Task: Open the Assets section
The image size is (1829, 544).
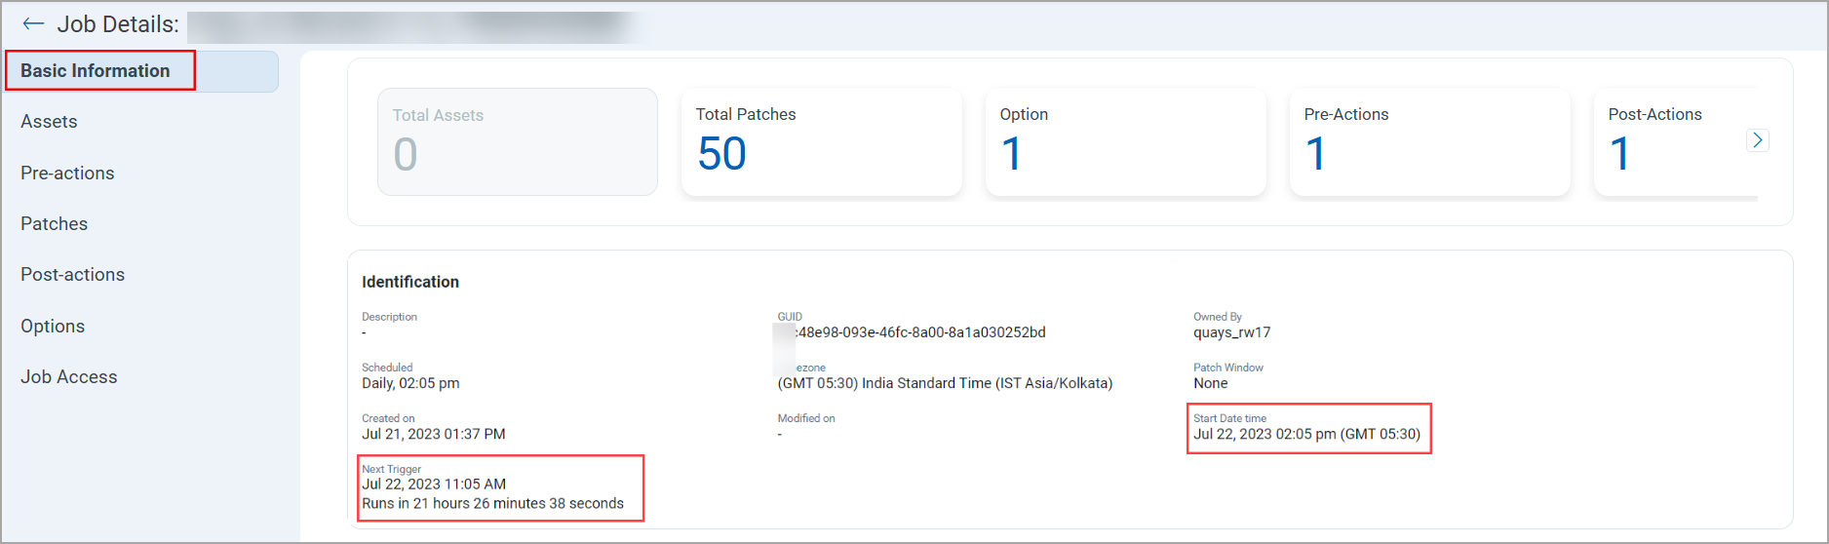Action: pos(49,122)
